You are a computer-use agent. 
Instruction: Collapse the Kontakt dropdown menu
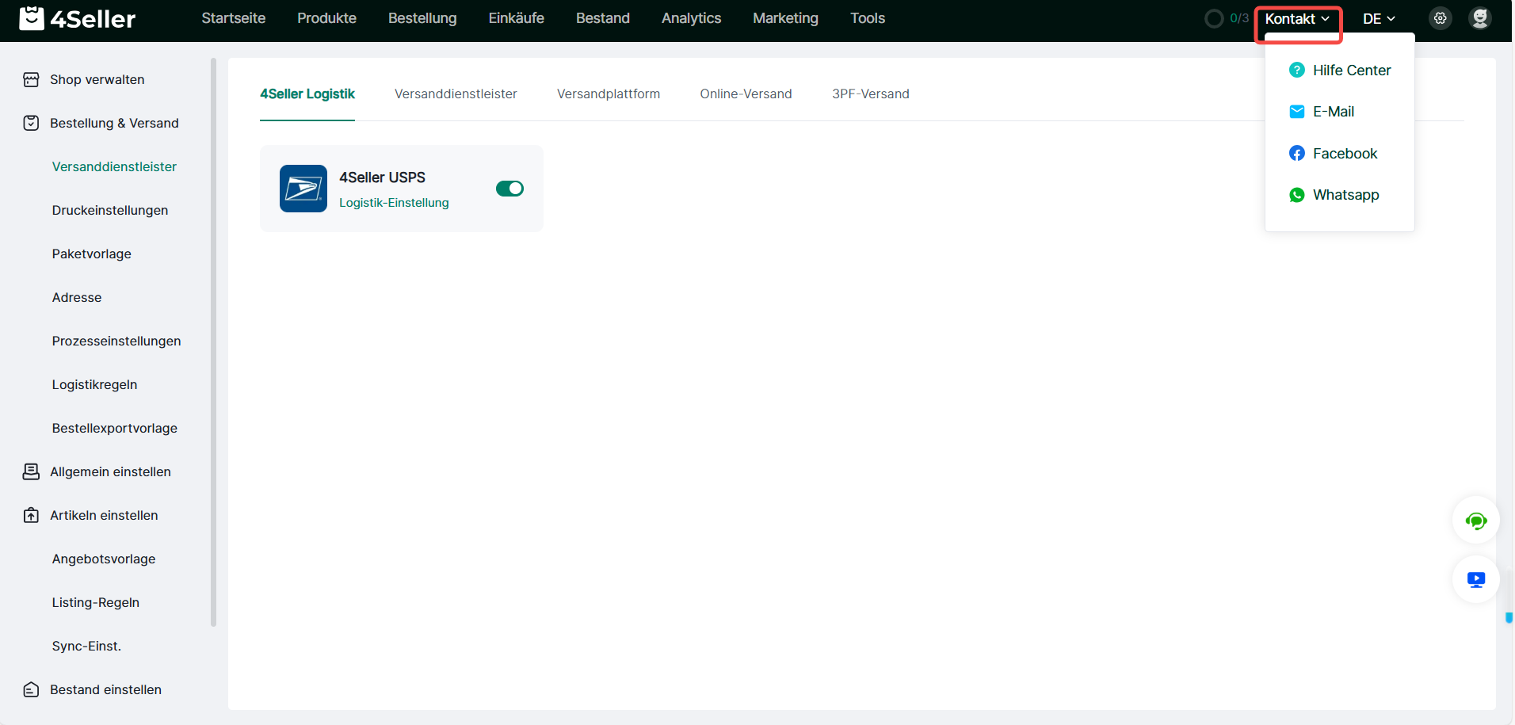[1297, 19]
